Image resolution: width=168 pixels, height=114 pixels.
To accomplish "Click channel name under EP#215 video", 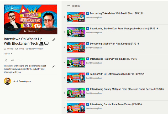I will pyautogui.click(x=94, y=63).
